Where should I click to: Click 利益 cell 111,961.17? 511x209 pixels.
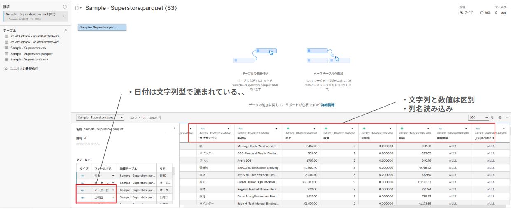coord(415,182)
